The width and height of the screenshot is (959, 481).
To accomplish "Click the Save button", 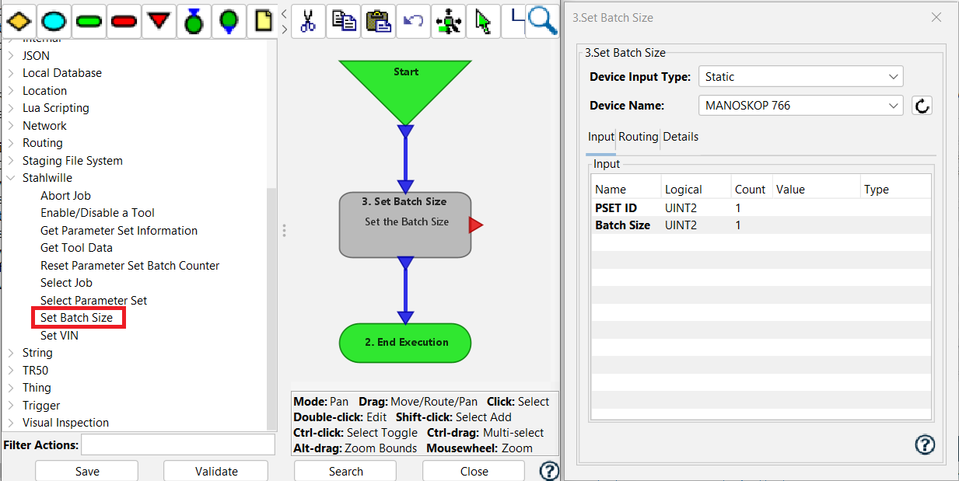I will tap(86, 471).
